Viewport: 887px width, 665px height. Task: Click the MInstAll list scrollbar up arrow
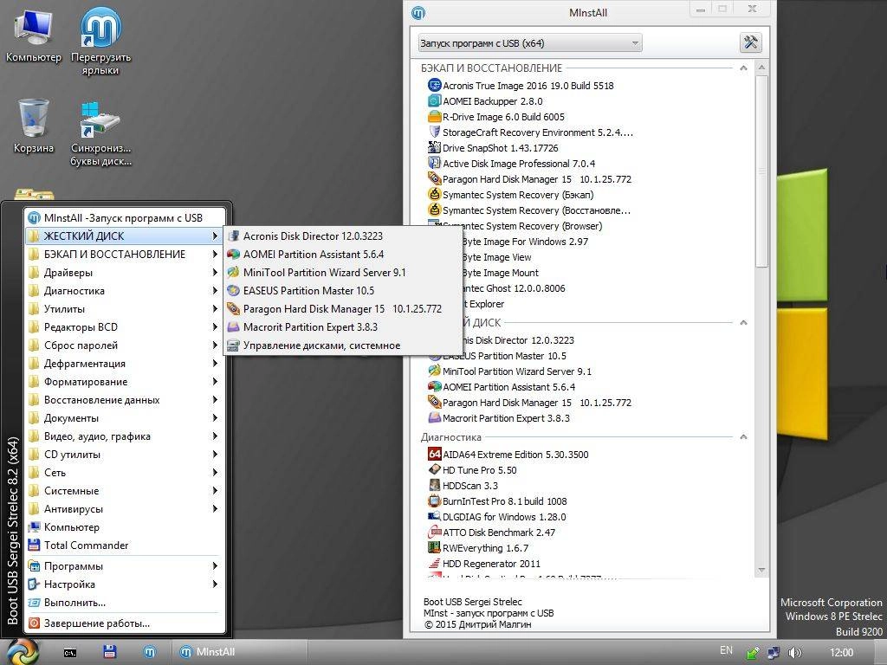point(761,68)
